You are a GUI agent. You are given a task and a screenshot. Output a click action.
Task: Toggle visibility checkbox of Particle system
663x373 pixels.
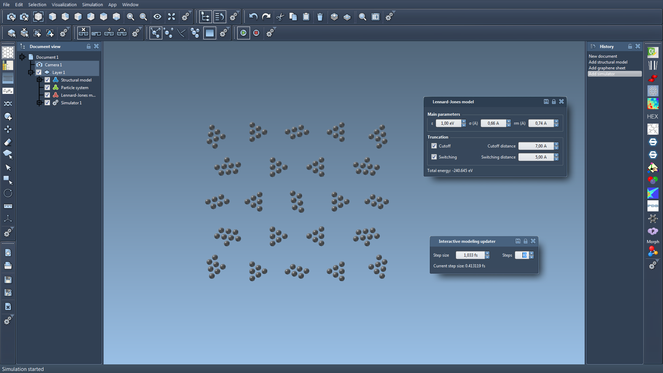point(47,87)
